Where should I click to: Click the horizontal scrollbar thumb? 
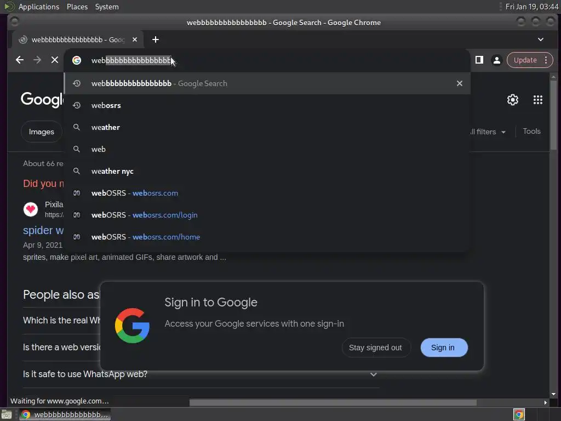[333, 402]
